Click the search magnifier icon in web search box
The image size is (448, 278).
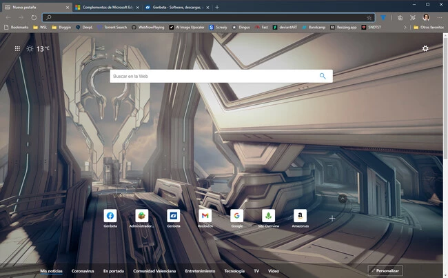click(x=323, y=76)
